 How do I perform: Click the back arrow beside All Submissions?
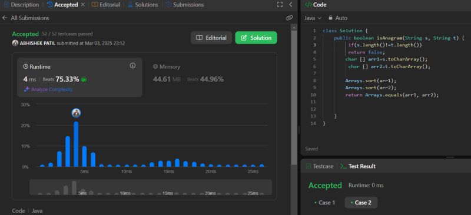(x=5, y=18)
